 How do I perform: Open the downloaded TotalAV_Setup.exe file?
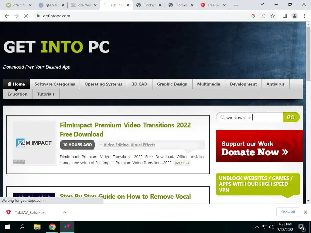click(31, 212)
